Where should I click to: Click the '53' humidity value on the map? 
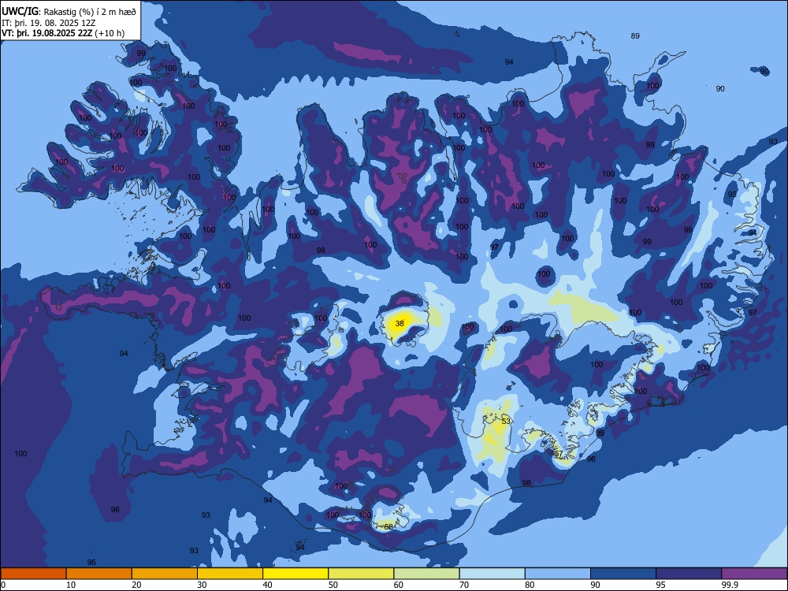pos(506,421)
